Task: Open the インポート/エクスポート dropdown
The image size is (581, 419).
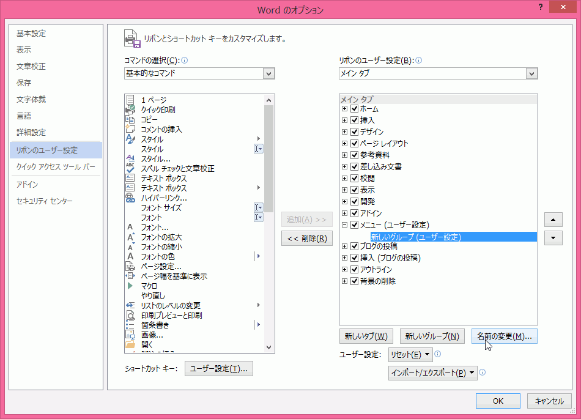Action: [433, 373]
